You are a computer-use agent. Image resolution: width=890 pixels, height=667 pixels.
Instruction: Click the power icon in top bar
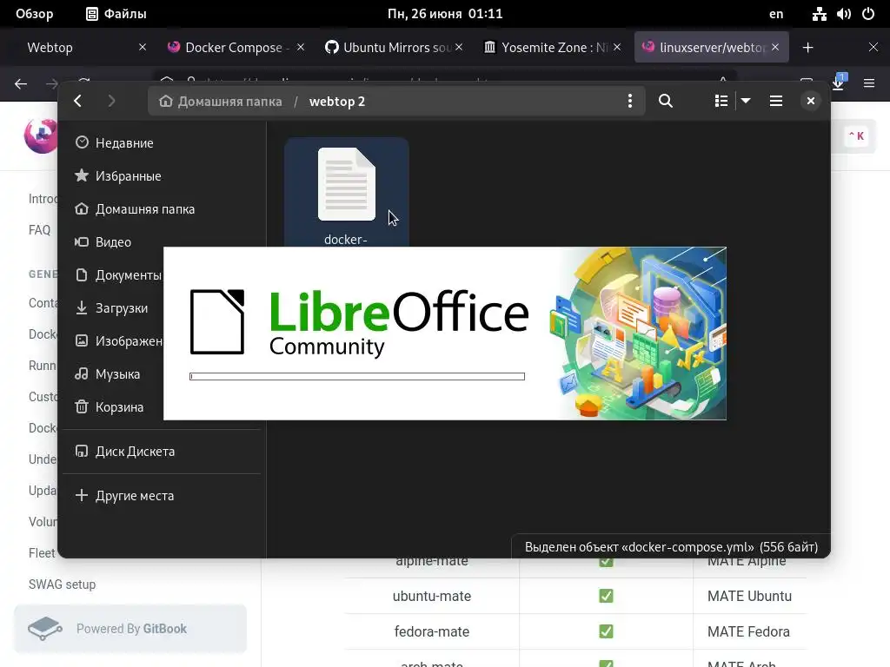tap(868, 14)
